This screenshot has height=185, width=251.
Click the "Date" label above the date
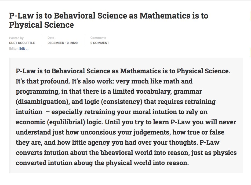point(51,38)
